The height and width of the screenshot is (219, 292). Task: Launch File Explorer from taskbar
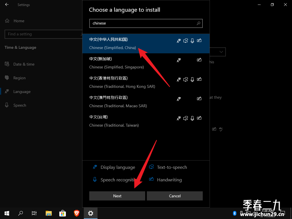48,213
